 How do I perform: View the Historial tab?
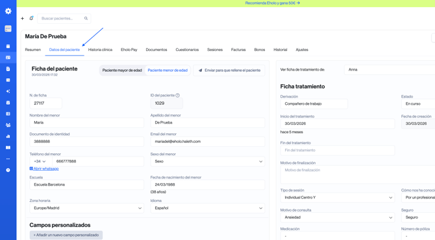(x=280, y=50)
